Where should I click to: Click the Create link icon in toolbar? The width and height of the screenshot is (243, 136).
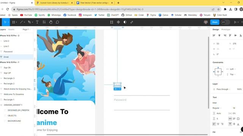(x=132, y=22)
